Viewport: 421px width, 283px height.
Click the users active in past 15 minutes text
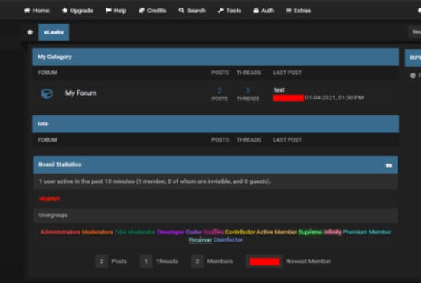pos(155,181)
